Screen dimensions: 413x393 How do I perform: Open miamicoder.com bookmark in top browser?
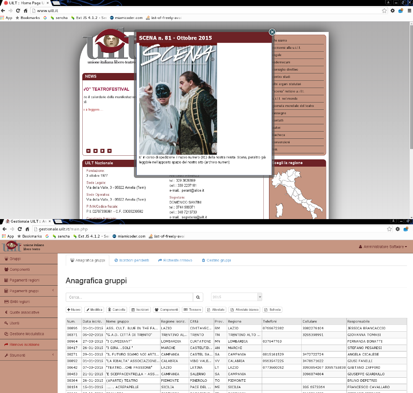pyautogui.click(x=126, y=18)
